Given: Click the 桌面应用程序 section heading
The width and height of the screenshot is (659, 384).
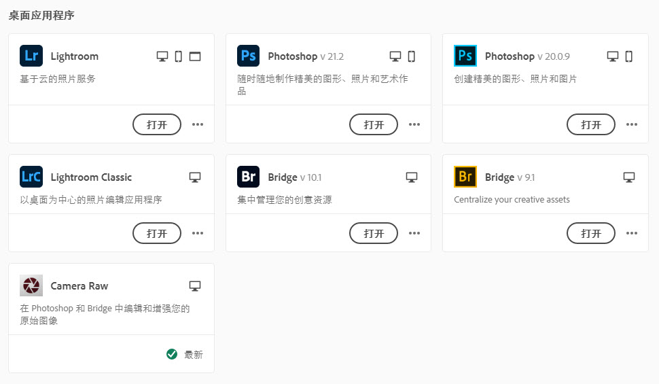Looking at the screenshot, I should point(41,16).
